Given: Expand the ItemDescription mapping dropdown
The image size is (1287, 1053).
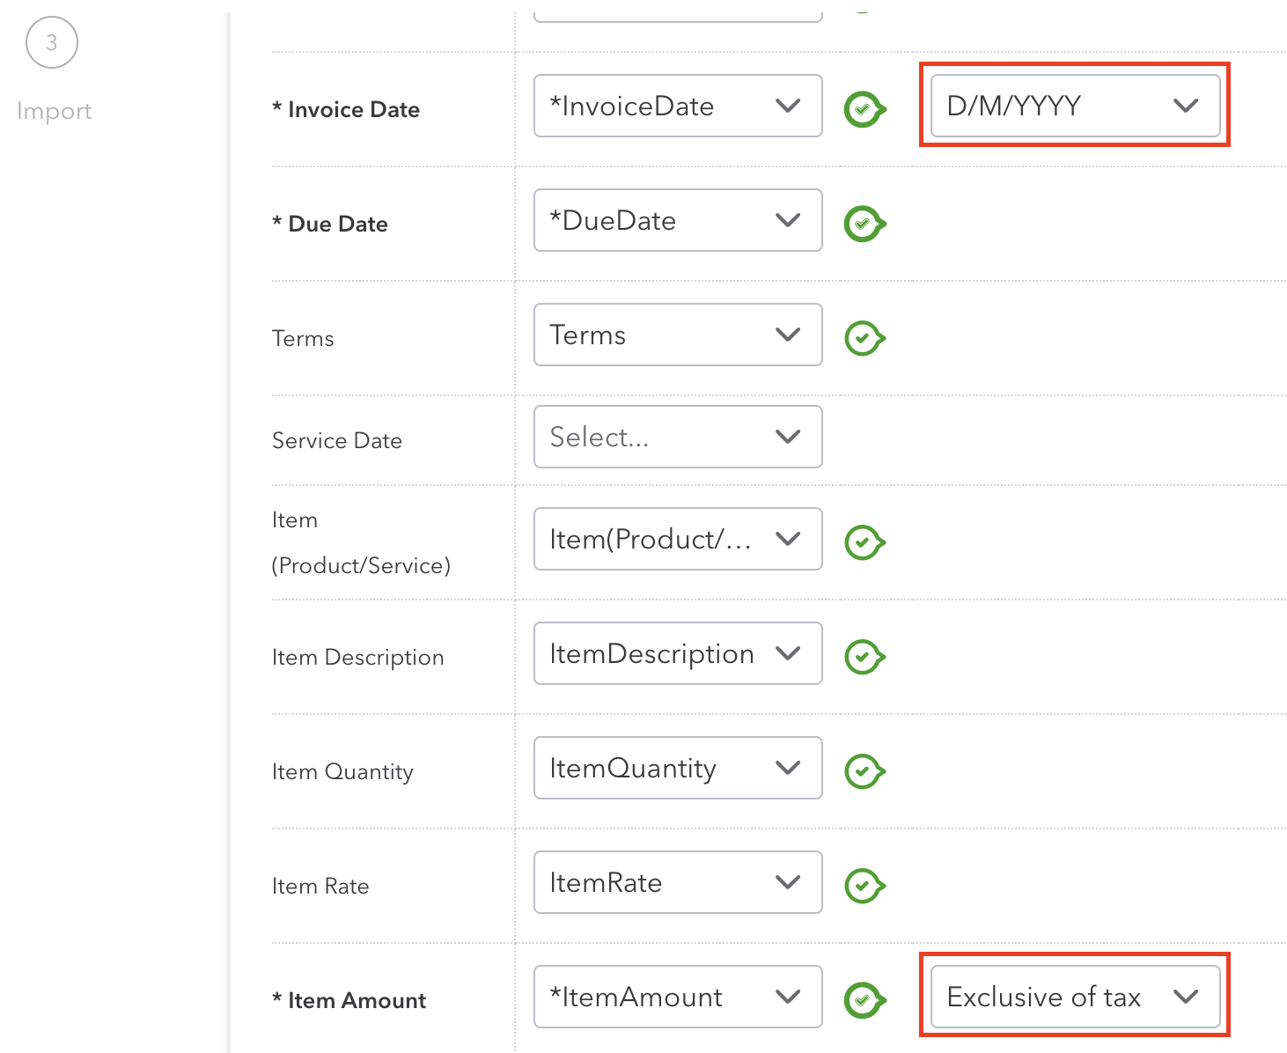Looking at the screenshot, I should click(x=677, y=653).
